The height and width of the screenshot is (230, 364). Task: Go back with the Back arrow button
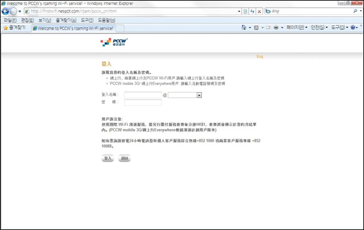pyautogui.click(x=5, y=11)
